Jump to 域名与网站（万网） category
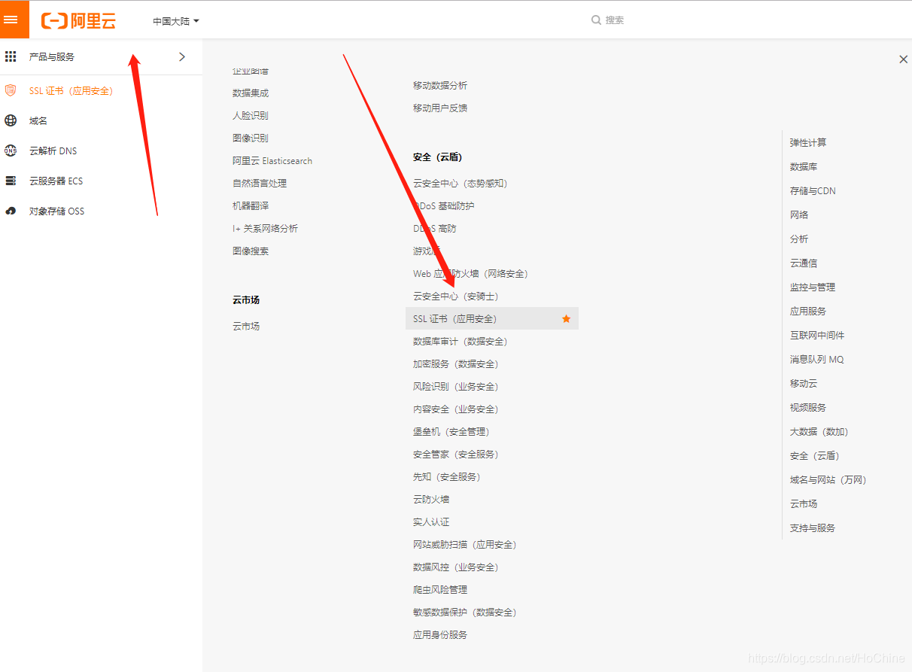 coord(828,480)
